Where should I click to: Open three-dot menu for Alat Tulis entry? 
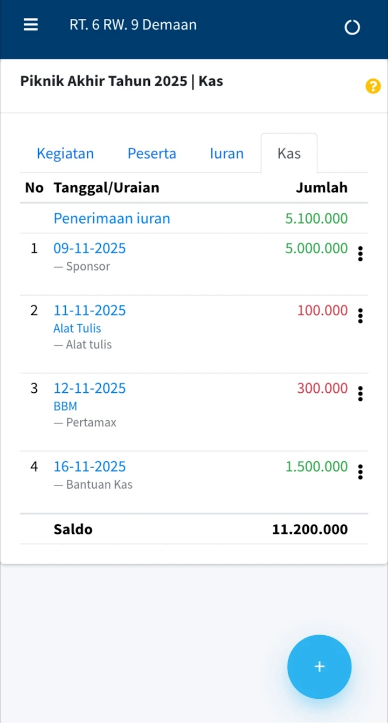click(360, 316)
